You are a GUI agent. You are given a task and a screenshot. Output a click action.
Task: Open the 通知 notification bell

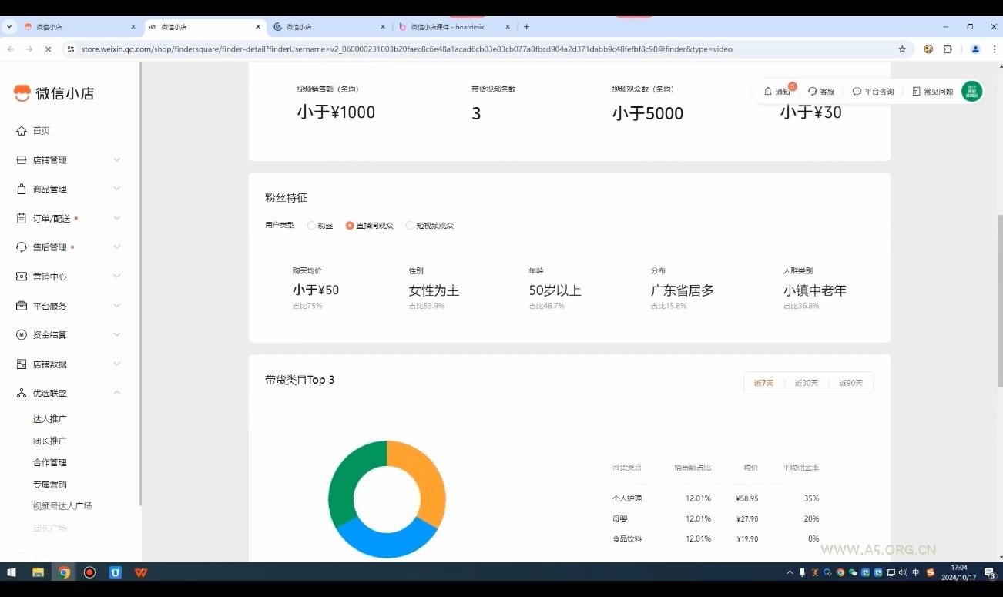pyautogui.click(x=780, y=91)
